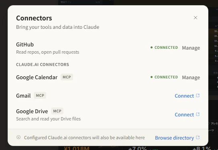
Task: Click the GitHub CONNECTED status label
Action: pyautogui.click(x=166, y=48)
